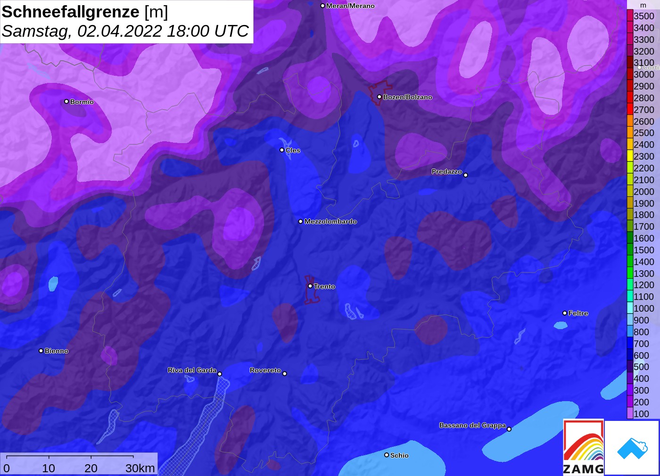
Task: Click the 700 blue legend swatch
Action: [x=630, y=343]
